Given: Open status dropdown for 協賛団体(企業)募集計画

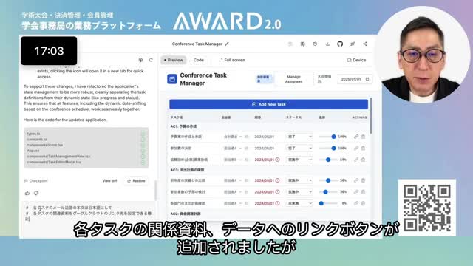Looking at the screenshot, I should pyautogui.click(x=299, y=160).
